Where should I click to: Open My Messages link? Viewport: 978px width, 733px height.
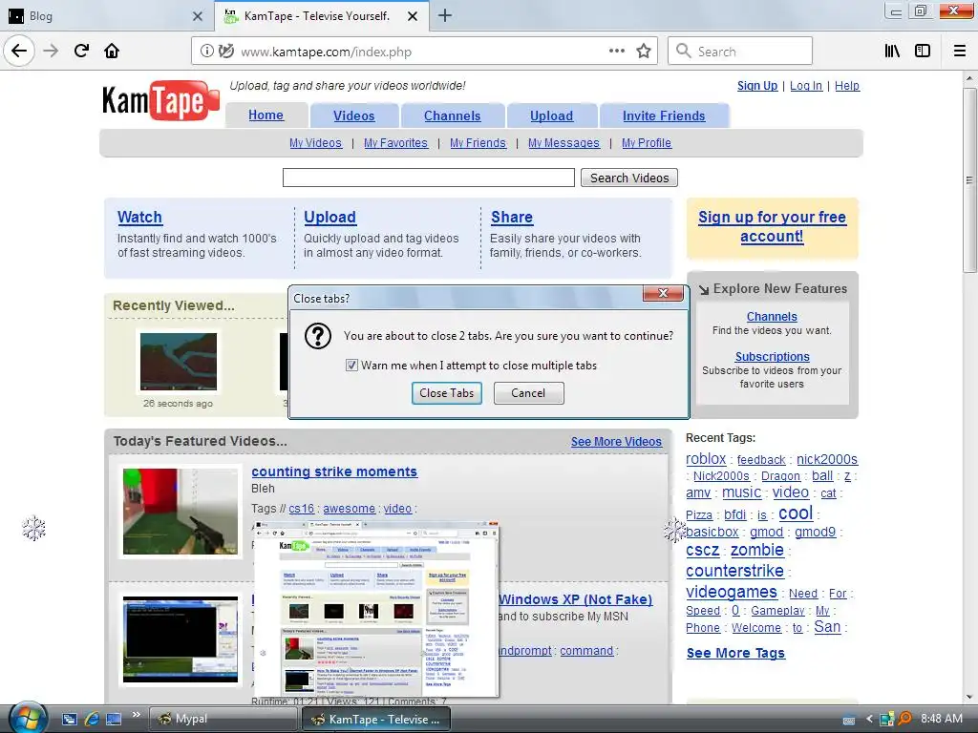point(563,143)
